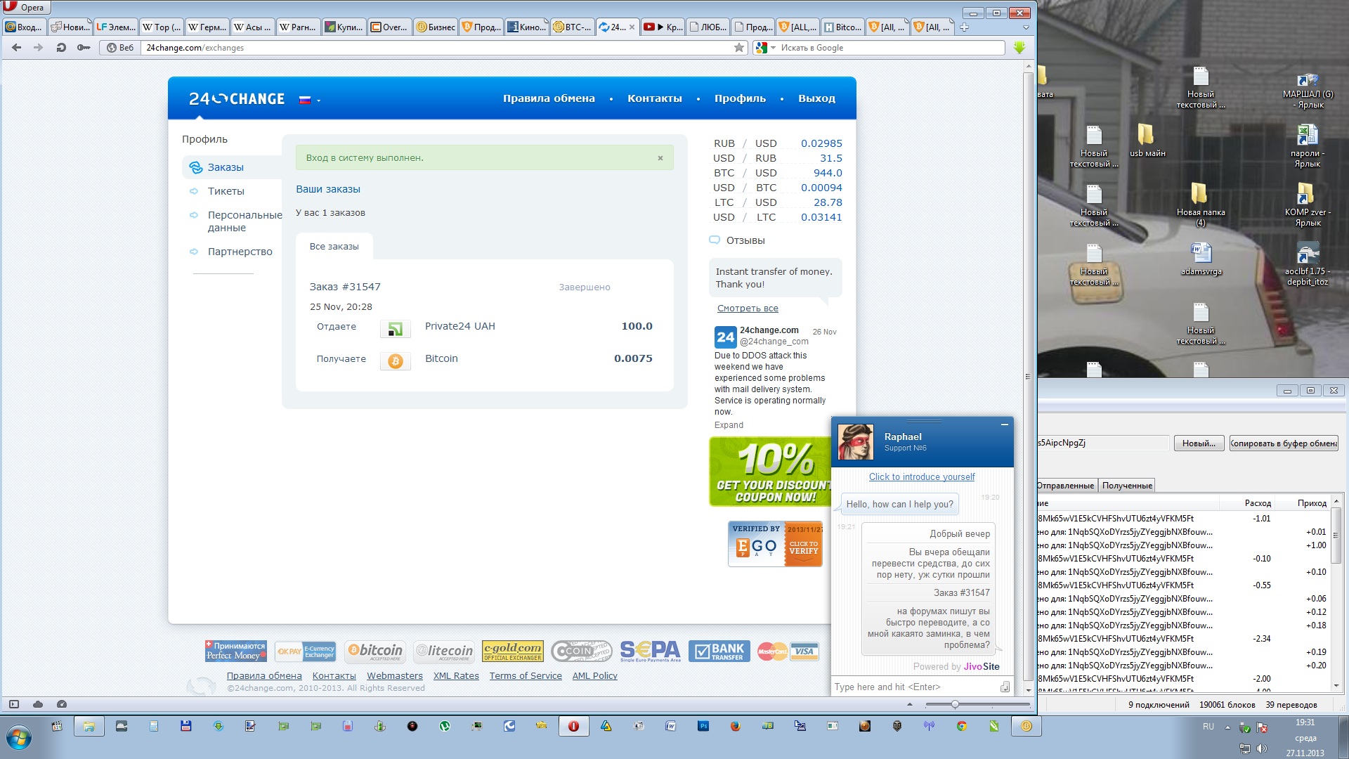Image resolution: width=1349 pixels, height=759 pixels.
Task: Click the address bar with 24change.com/exchanges
Action: pyautogui.click(x=436, y=48)
